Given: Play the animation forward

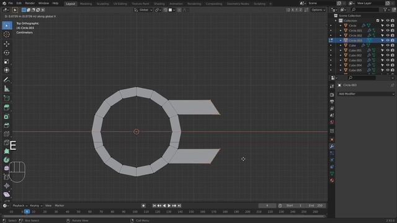Looking at the screenshot, I should click(x=169, y=206).
